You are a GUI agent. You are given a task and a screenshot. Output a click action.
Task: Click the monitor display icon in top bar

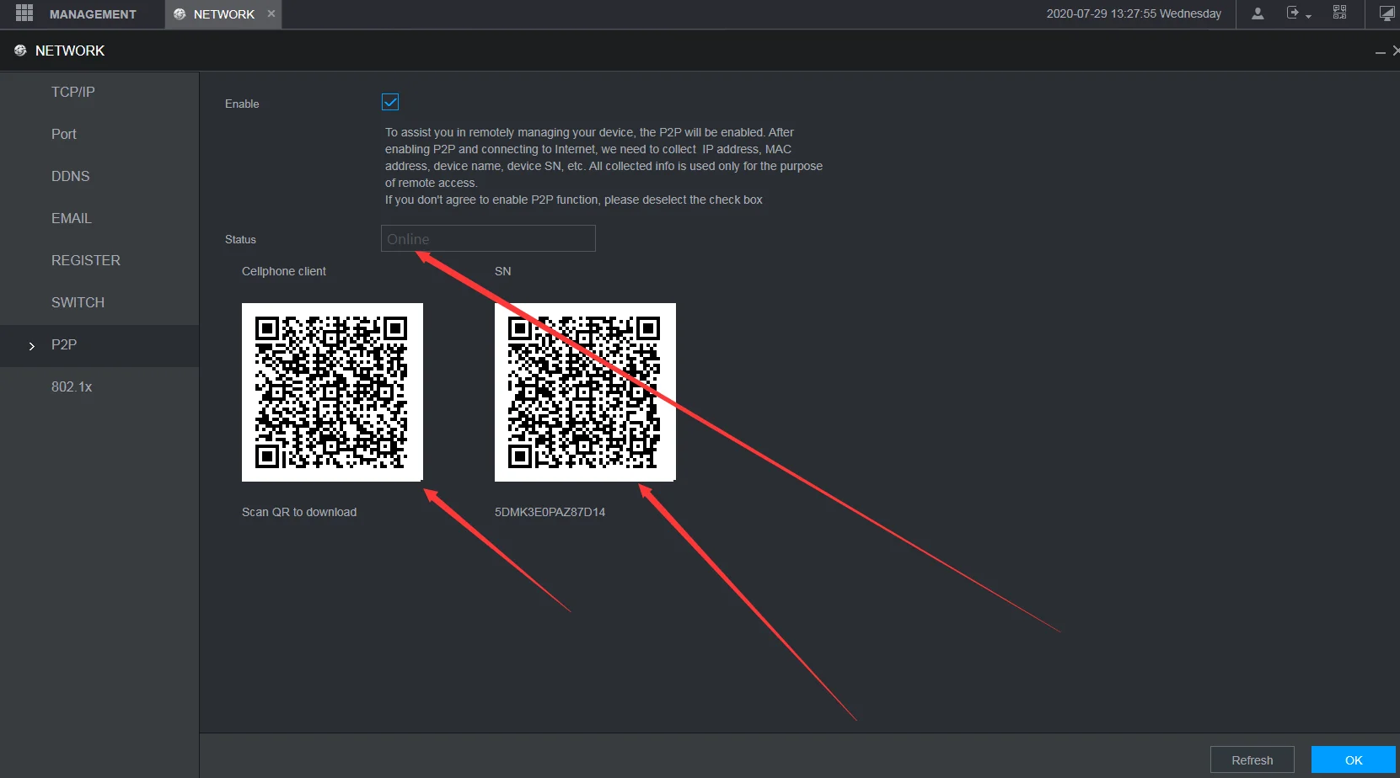point(1387,13)
